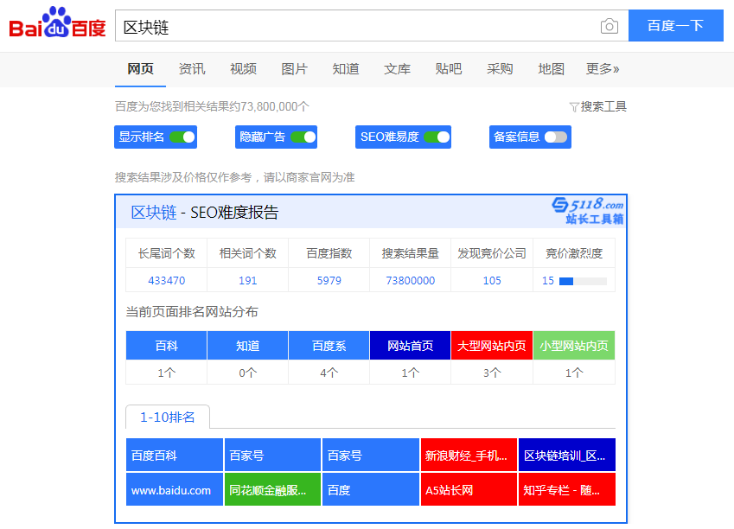
Task: Open the 贴吧 tab
Action: point(449,69)
